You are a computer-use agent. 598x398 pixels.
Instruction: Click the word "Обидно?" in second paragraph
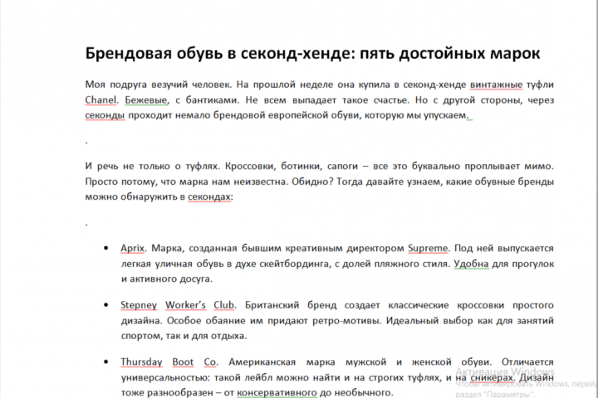click(312, 182)
